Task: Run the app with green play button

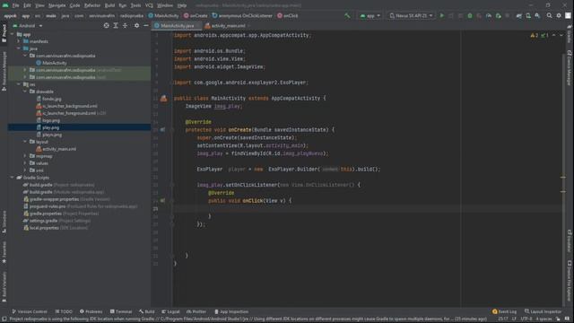Action: pyautogui.click(x=442, y=16)
